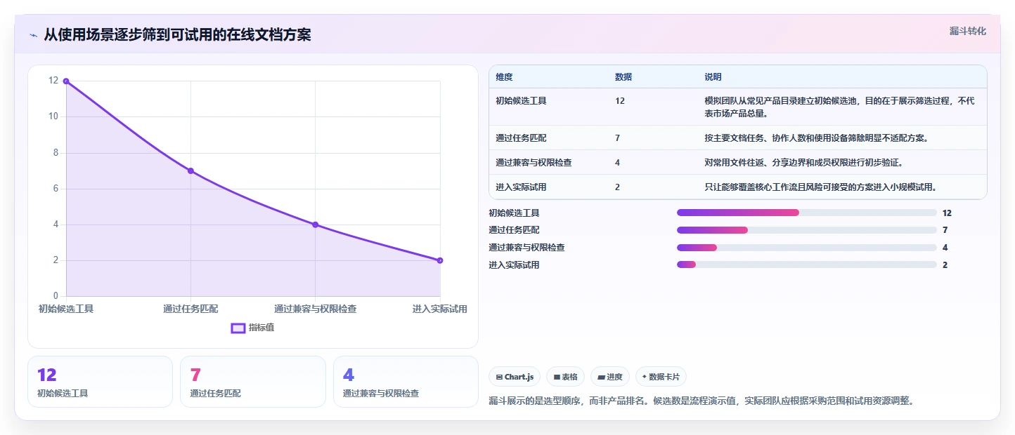Viewport: 1015px width, 435px height.
Task: Click the 表格 tag chip
Action: [565, 377]
